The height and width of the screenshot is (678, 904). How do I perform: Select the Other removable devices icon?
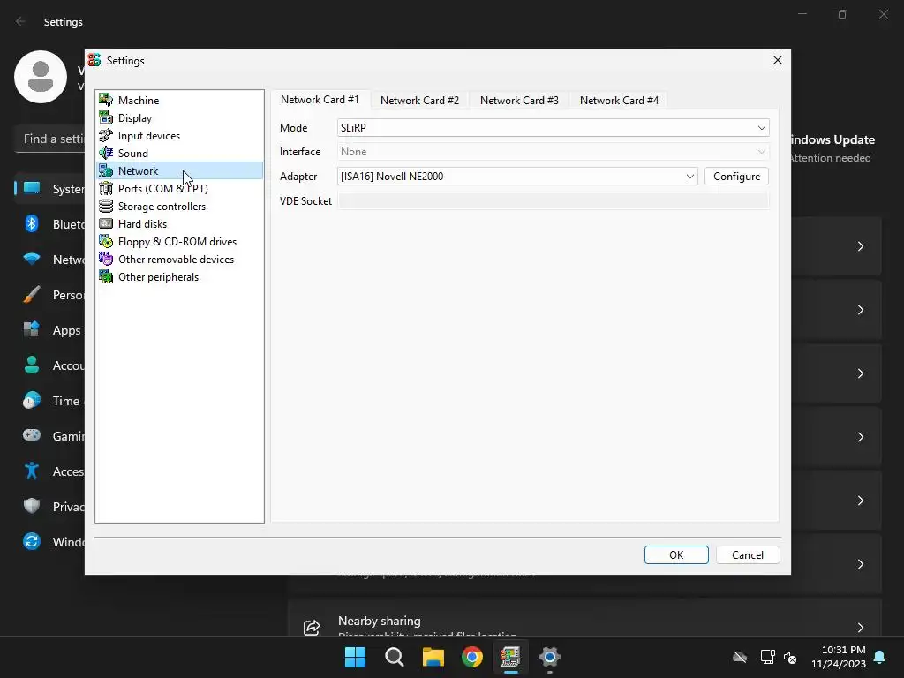click(x=106, y=259)
